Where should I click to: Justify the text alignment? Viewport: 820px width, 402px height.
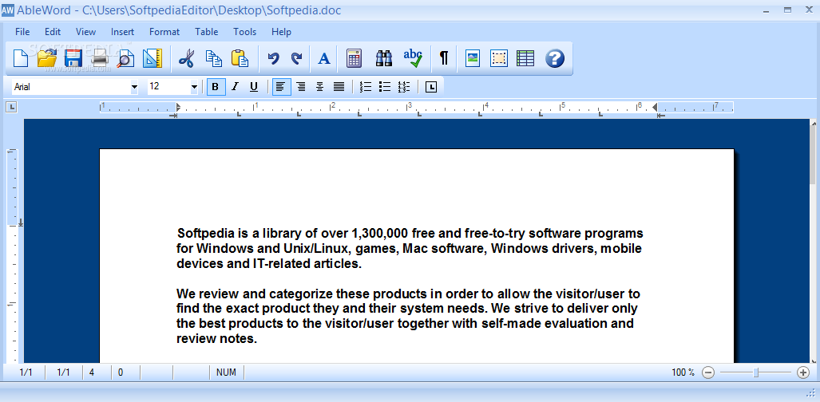pyautogui.click(x=339, y=87)
